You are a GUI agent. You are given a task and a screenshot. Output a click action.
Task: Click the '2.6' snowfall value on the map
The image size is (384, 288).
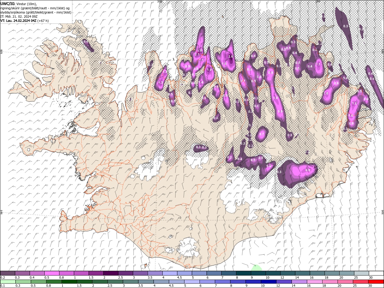(x=231, y=56)
